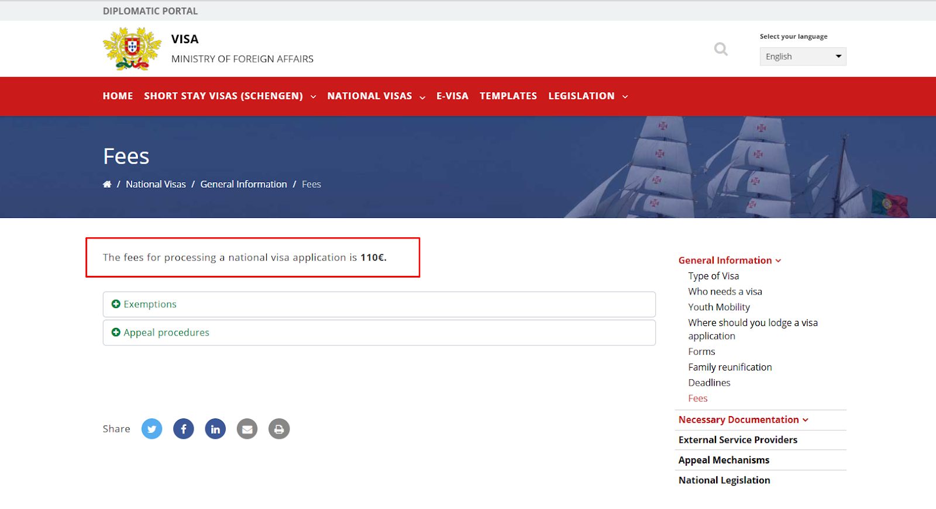This screenshot has height=509, width=936.
Task: Share page by email icon
Action: coord(247,429)
